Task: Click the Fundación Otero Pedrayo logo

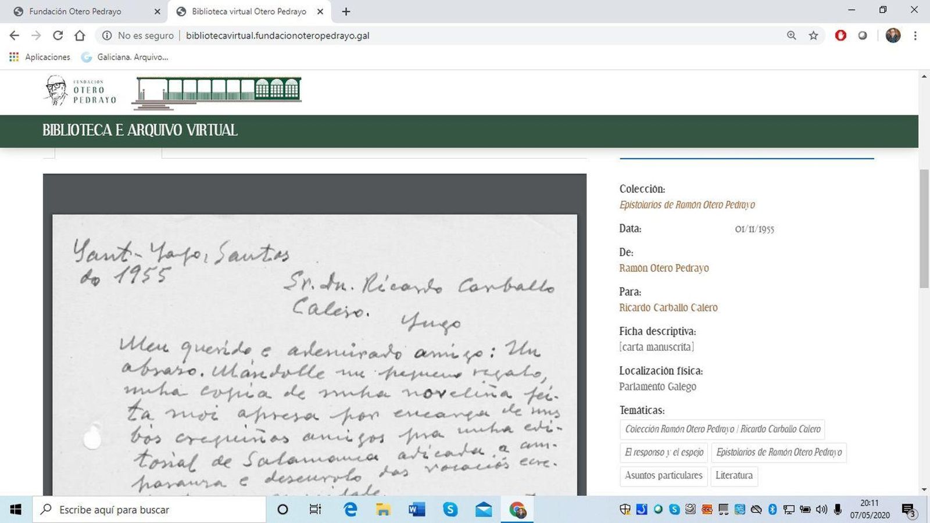Action: coord(80,91)
